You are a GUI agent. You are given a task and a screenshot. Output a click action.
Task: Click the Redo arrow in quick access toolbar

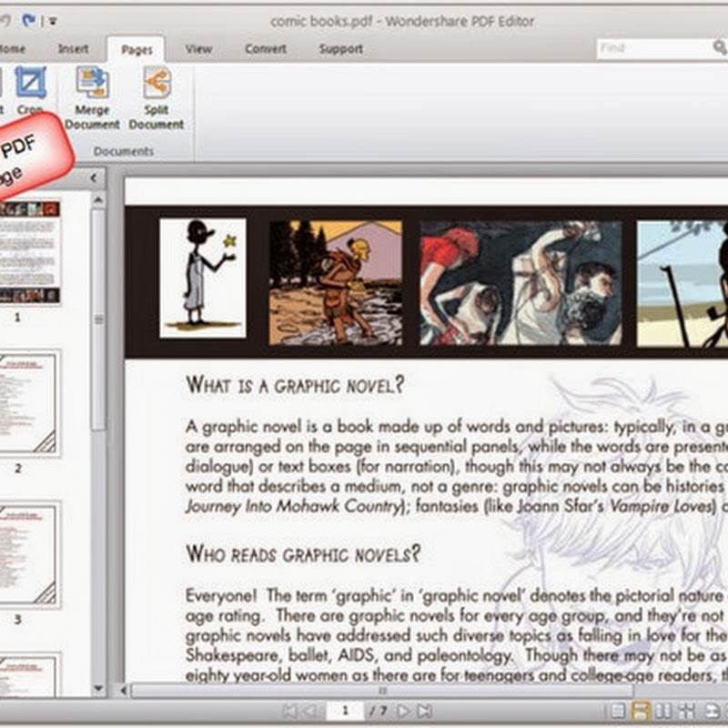[x=29, y=20]
